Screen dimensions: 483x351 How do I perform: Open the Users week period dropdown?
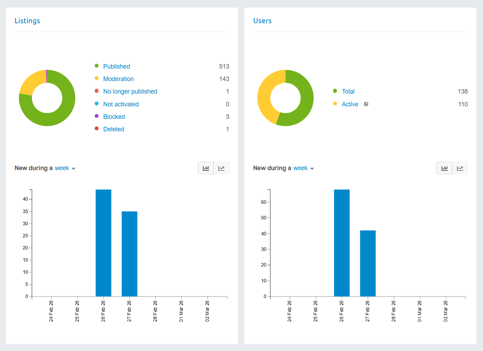(x=303, y=168)
